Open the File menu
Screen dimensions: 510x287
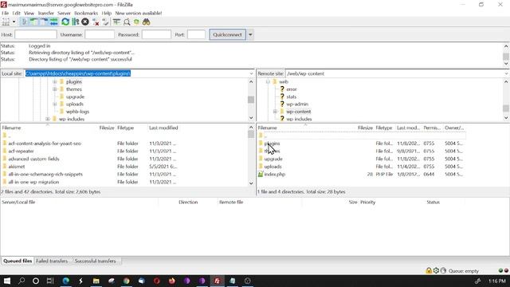pyautogui.click(x=6, y=13)
